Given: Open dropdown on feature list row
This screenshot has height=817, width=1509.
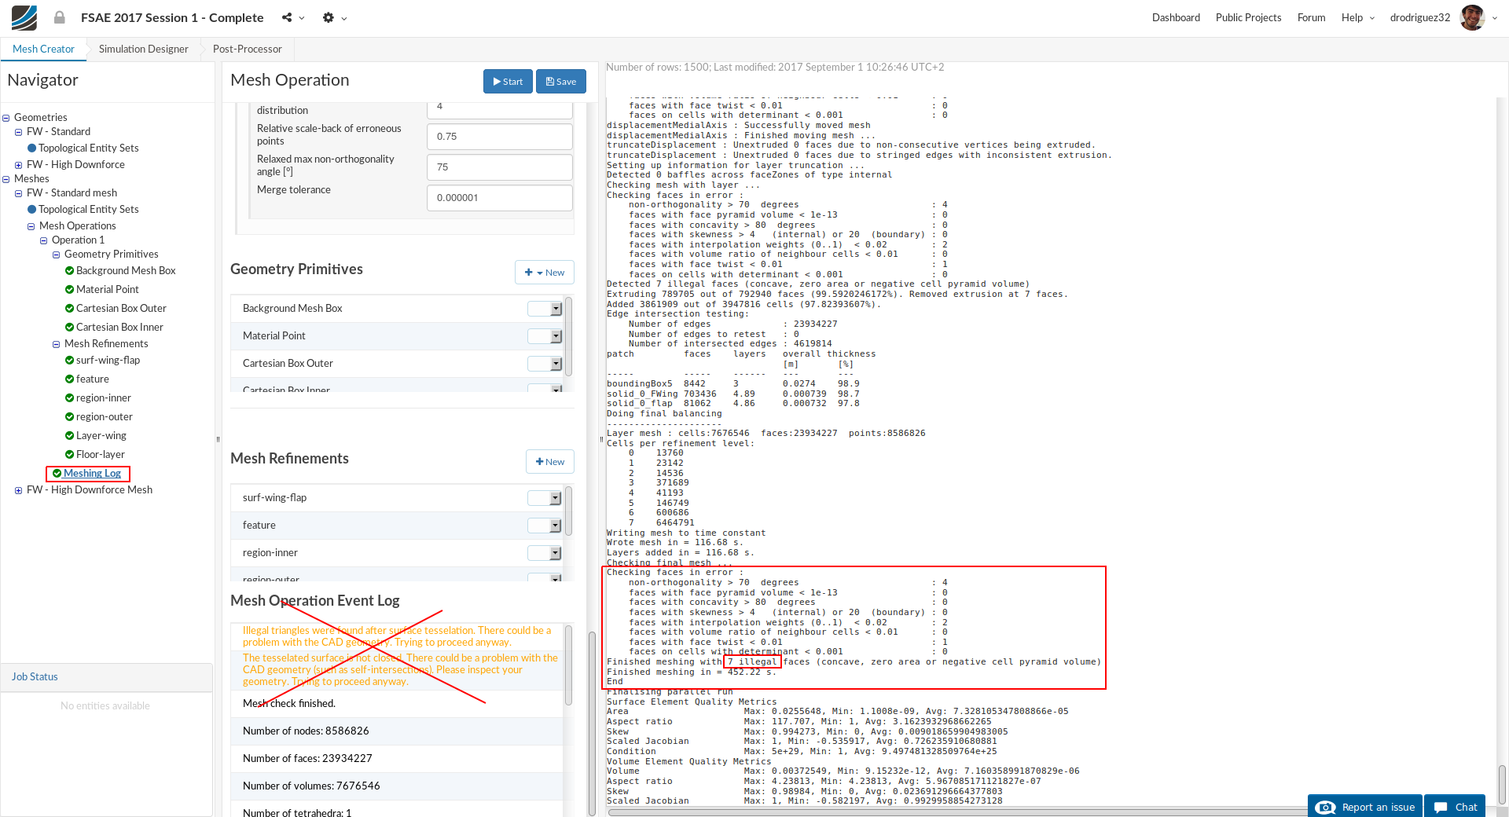Looking at the screenshot, I should coord(556,526).
